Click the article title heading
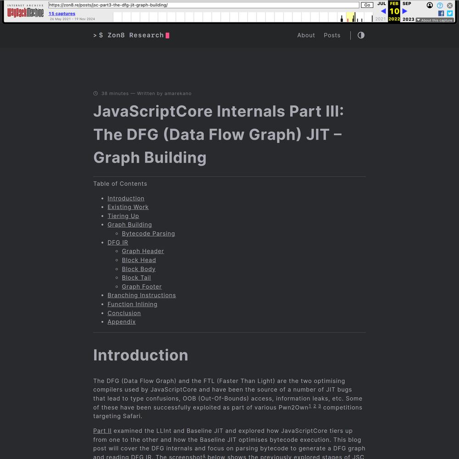 click(218, 134)
